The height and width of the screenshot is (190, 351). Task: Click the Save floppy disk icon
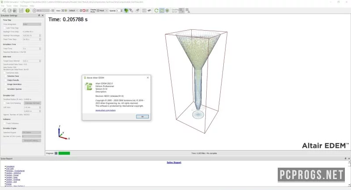tap(21, 11)
